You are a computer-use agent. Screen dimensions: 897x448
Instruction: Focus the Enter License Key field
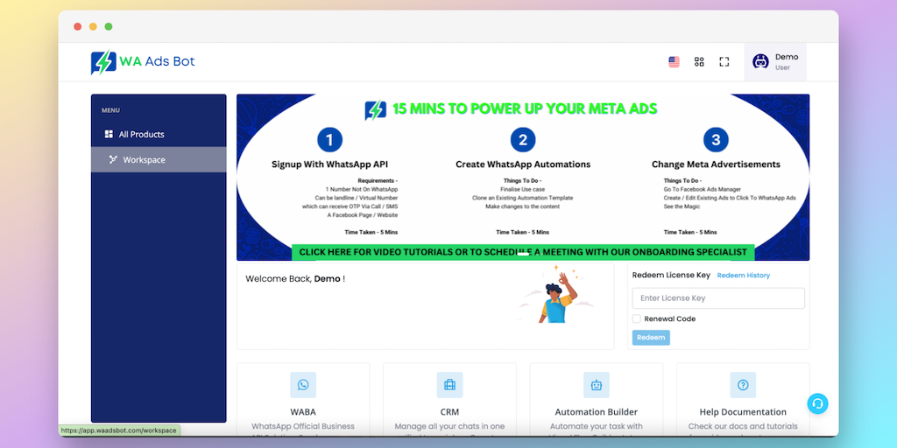[x=718, y=298]
